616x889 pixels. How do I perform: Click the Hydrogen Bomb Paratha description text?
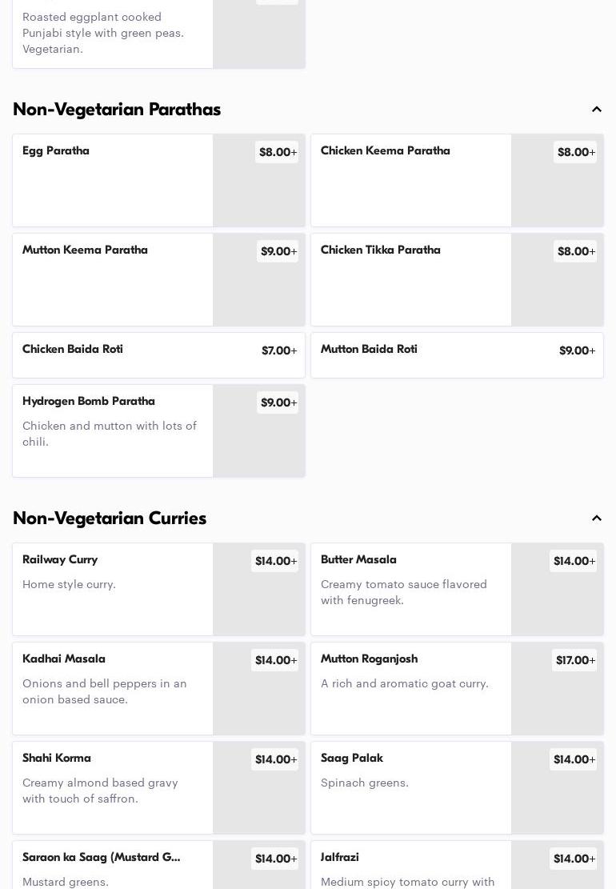click(110, 434)
